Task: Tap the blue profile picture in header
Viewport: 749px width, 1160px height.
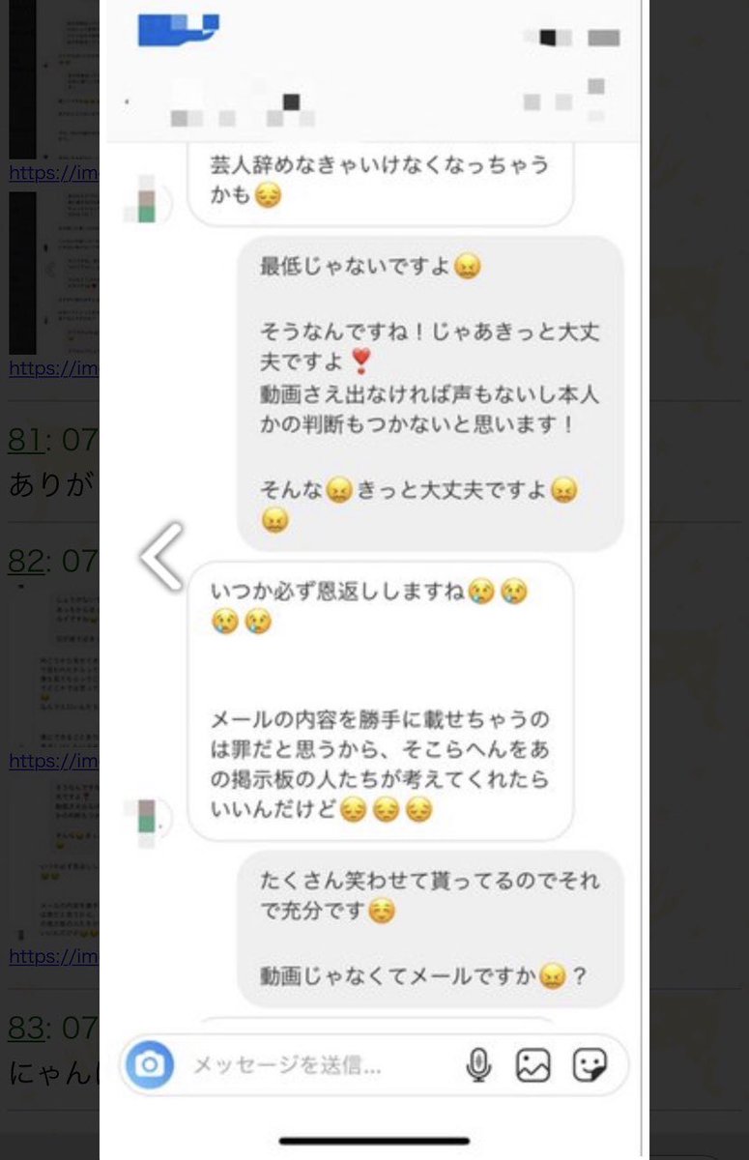Action: point(179,28)
